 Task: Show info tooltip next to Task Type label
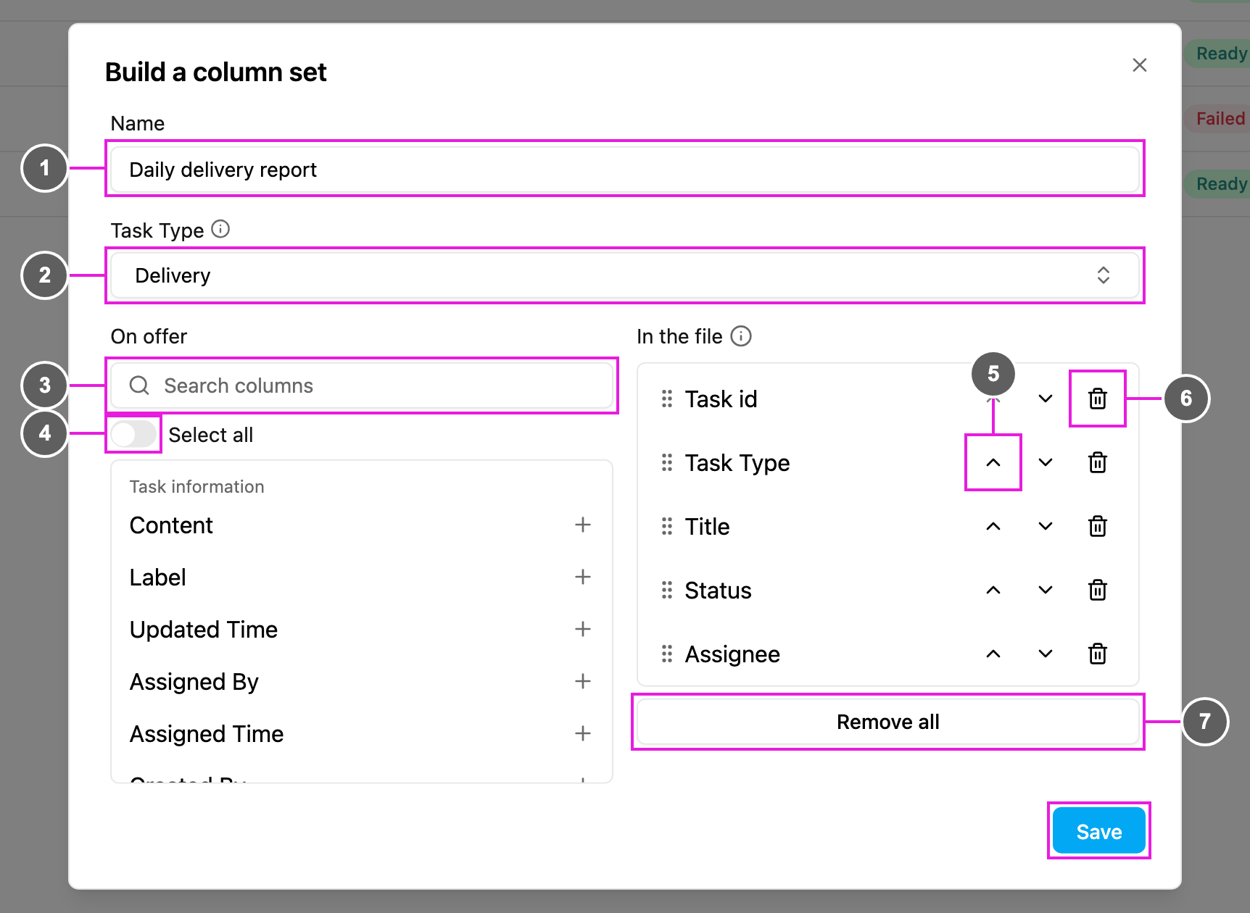tap(220, 229)
